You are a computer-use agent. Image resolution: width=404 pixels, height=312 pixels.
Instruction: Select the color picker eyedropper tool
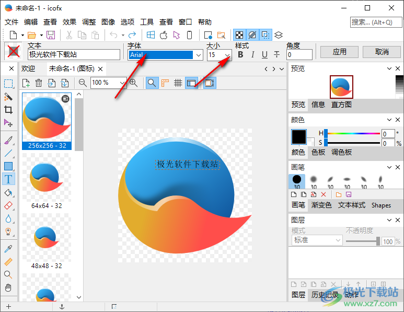pyautogui.click(x=8, y=249)
